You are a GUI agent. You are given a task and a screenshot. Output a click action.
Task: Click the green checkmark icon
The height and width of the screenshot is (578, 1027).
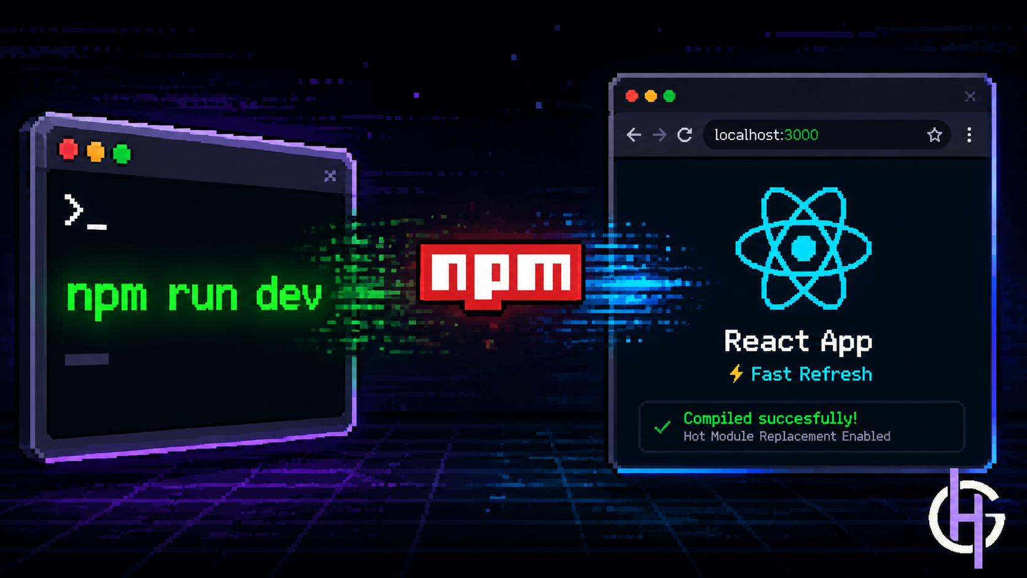(662, 427)
